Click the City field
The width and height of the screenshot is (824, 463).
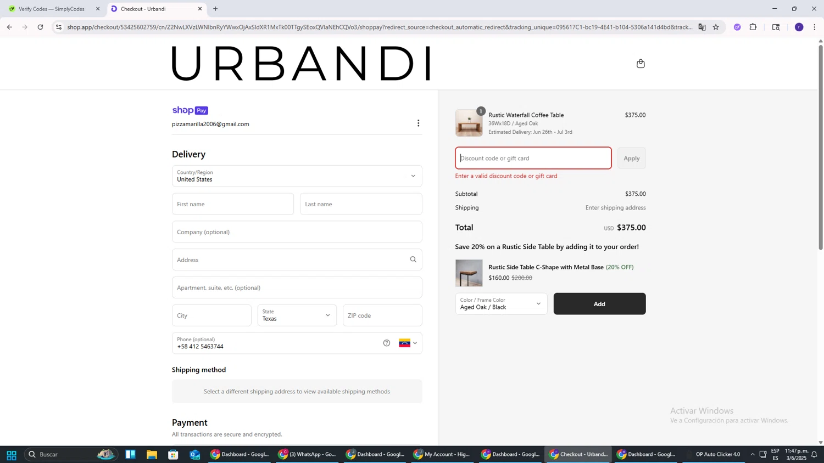(211, 315)
